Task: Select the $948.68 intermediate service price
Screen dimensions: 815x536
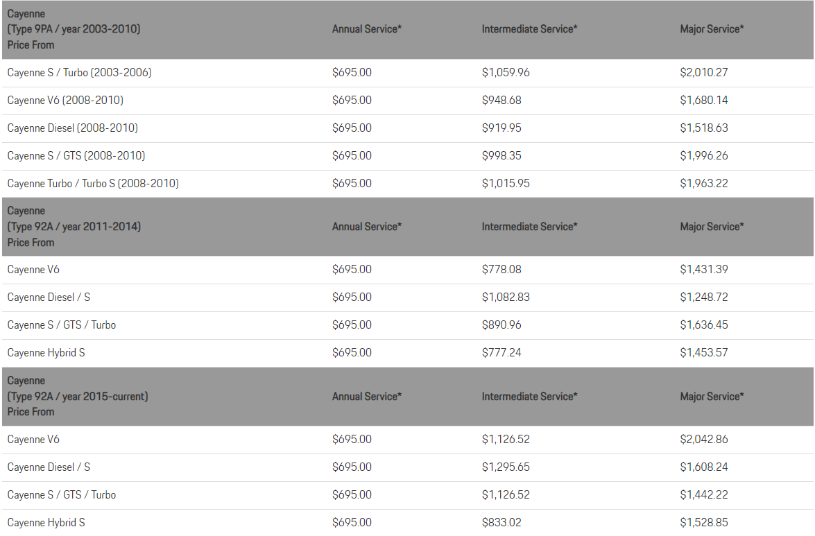Action: pyautogui.click(x=501, y=101)
